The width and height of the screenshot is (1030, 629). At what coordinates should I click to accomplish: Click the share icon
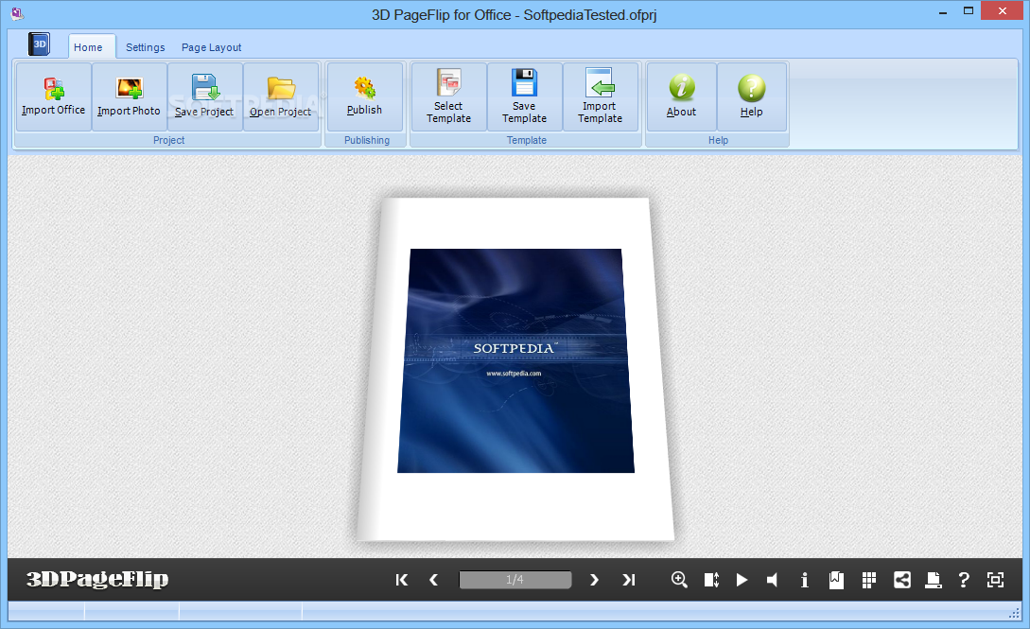pyautogui.click(x=902, y=580)
